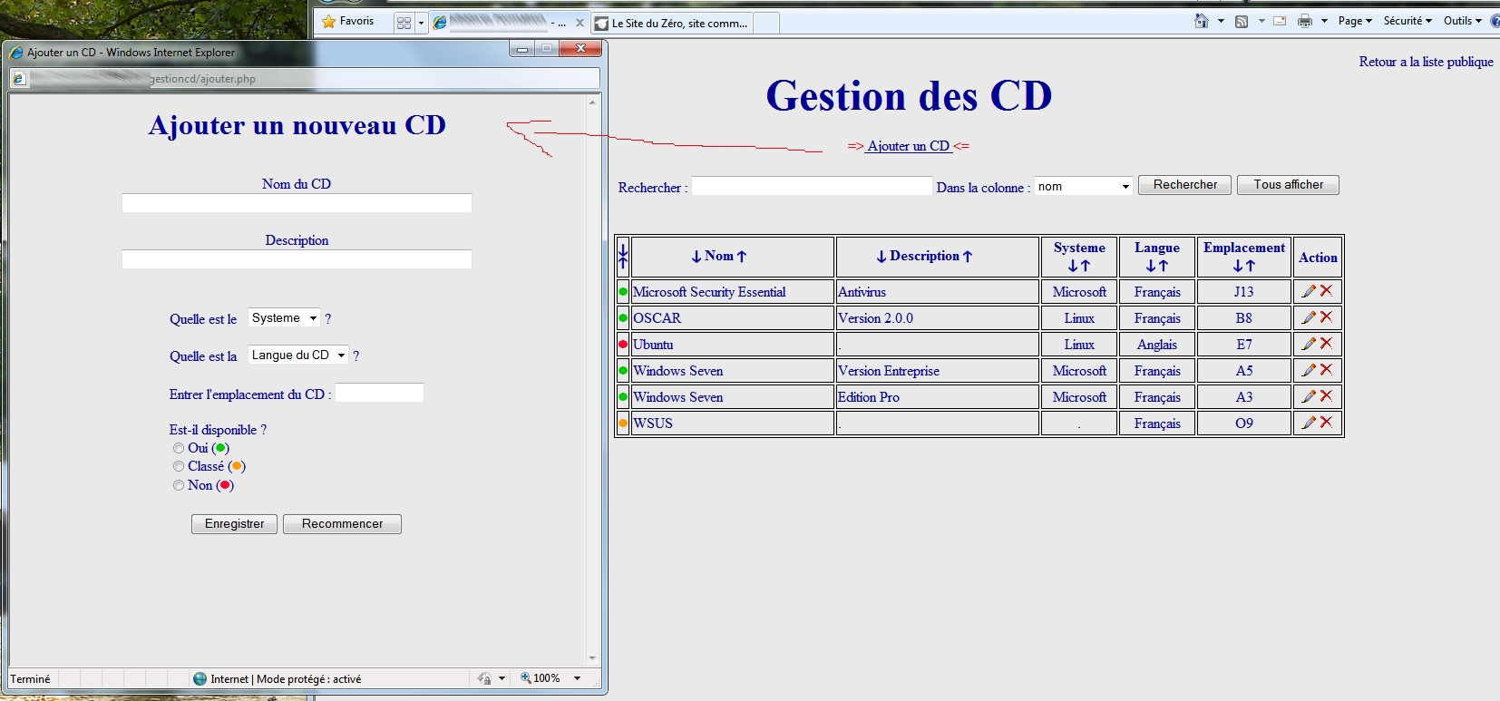This screenshot has height=701, width=1500.
Task: Click the edit pencil for Ubuntu row
Action: tap(1308, 344)
